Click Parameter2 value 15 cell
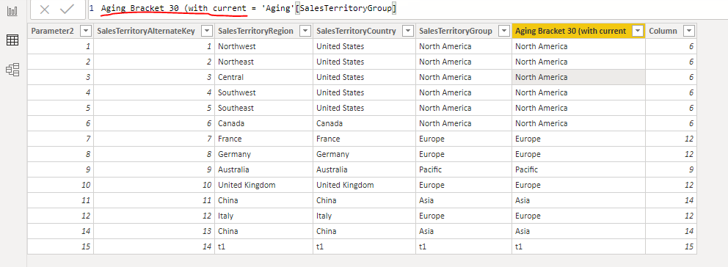Screen dimensions: 728x267 (60, 246)
